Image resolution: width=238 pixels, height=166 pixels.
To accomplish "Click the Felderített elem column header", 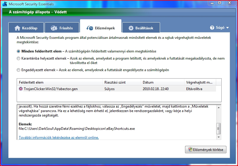I will tap(60, 82).
